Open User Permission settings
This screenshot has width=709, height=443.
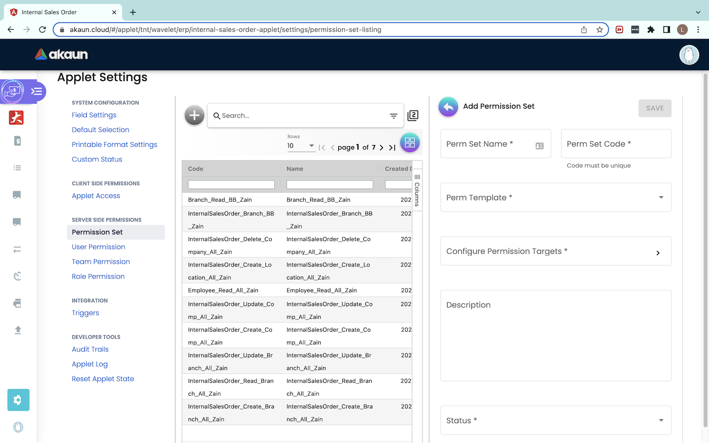pos(98,247)
